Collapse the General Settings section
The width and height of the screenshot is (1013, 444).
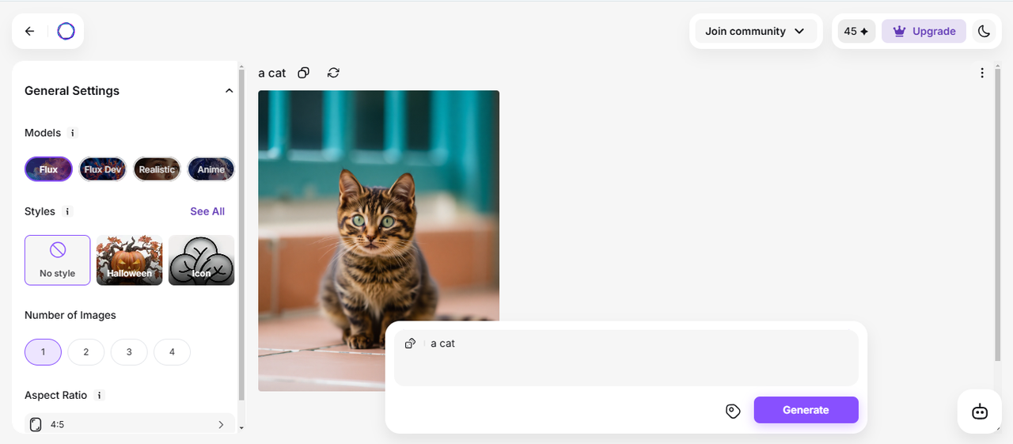click(x=229, y=91)
